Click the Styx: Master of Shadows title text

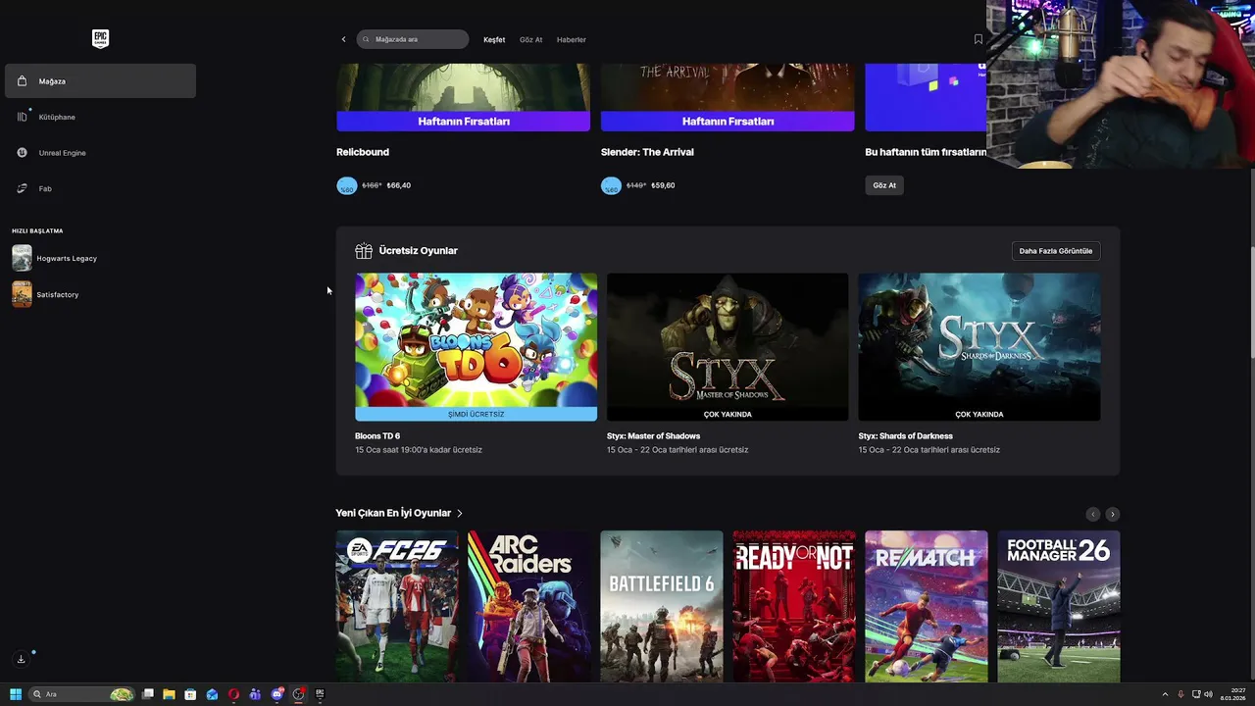click(653, 436)
